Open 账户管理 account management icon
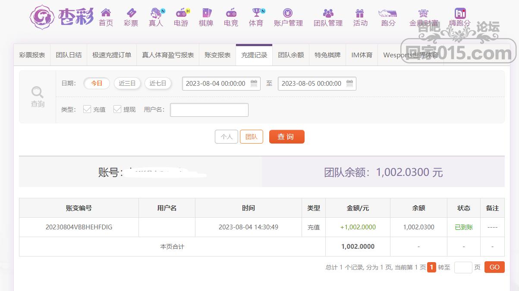Screen dimensions: 519x291 pos(288,13)
